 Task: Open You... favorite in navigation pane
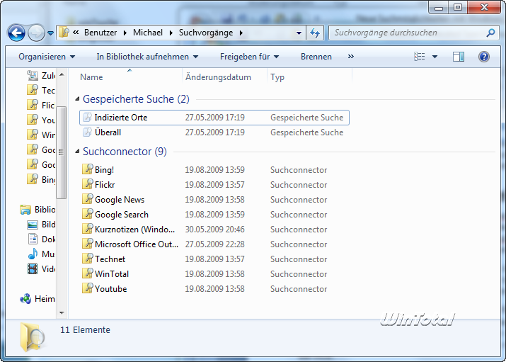coord(41,120)
